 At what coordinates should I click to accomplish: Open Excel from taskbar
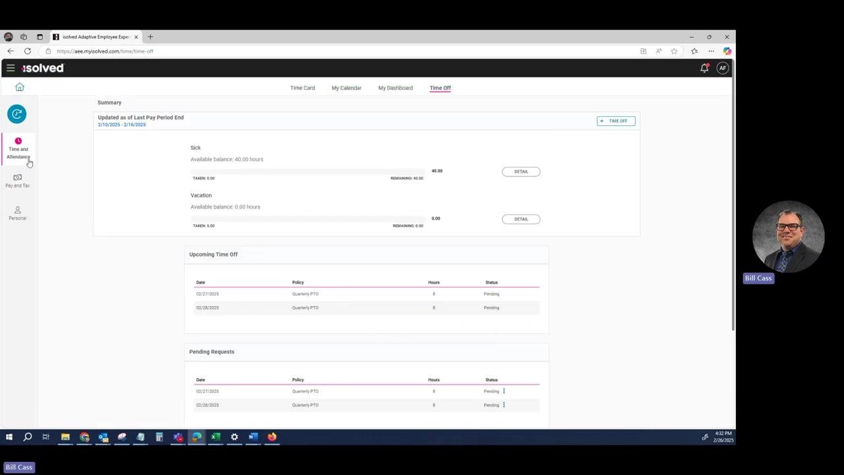pyautogui.click(x=216, y=437)
